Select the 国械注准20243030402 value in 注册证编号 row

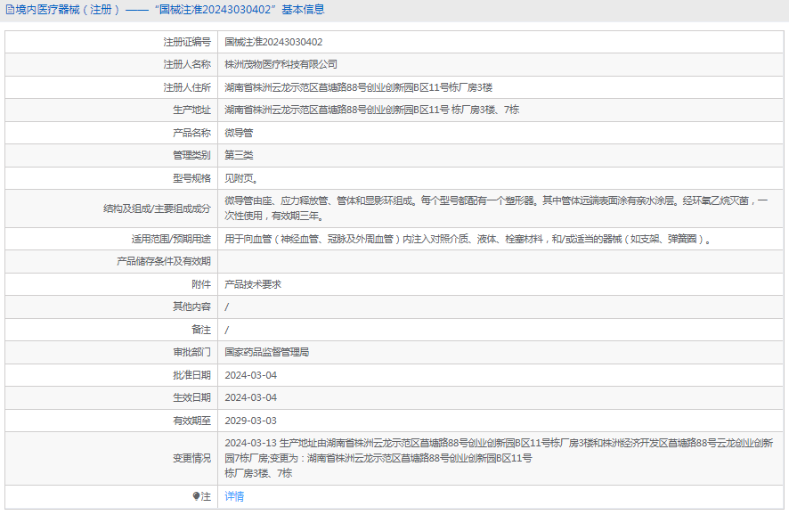coord(273,42)
